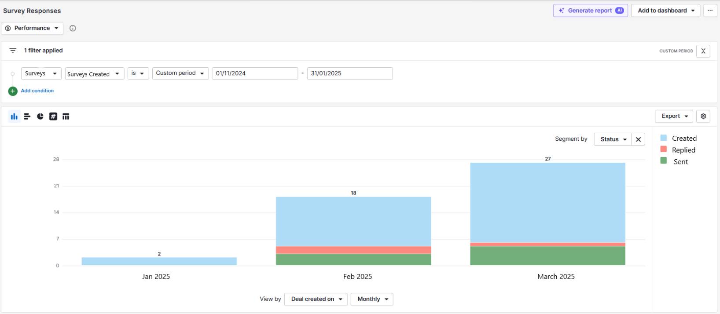The width and height of the screenshot is (720, 314).
Task: Switch to table view icon
Action: [66, 117]
